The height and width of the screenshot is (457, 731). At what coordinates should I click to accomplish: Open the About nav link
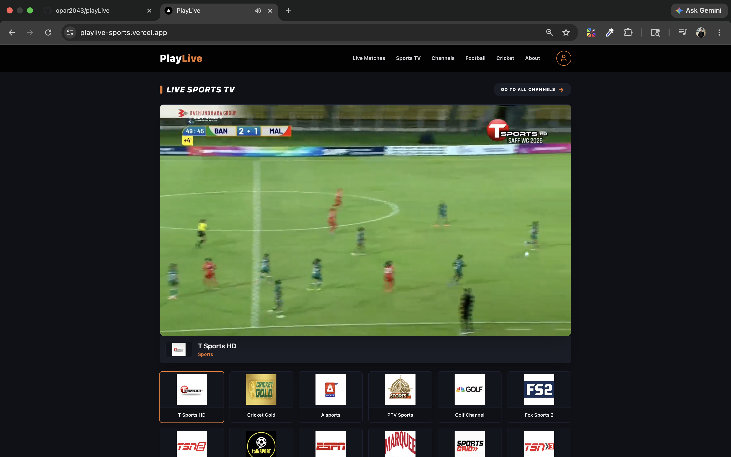(532, 58)
